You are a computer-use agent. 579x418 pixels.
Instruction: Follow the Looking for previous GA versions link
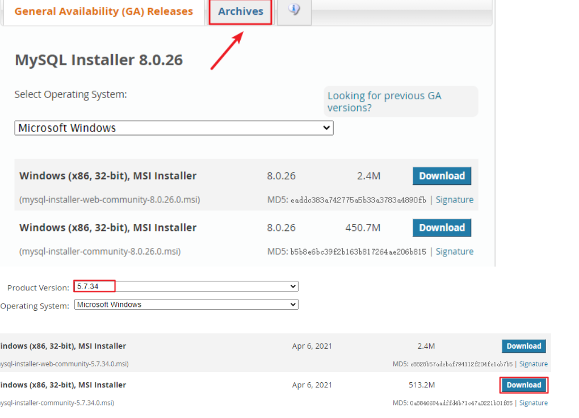pyautogui.click(x=384, y=102)
